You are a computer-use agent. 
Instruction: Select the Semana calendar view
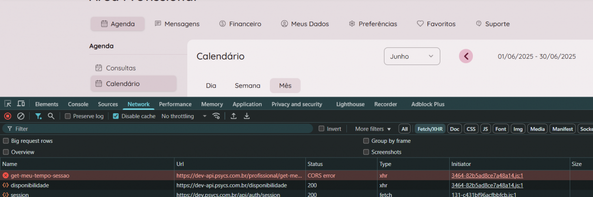[x=247, y=86]
